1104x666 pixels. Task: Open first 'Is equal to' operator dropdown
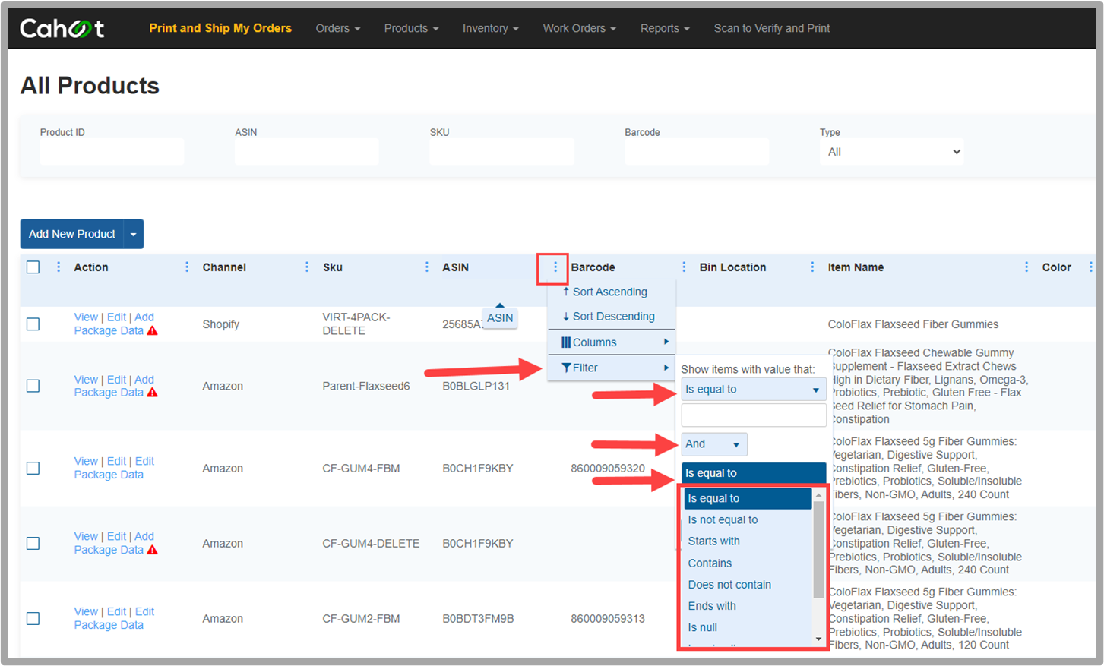click(x=753, y=390)
